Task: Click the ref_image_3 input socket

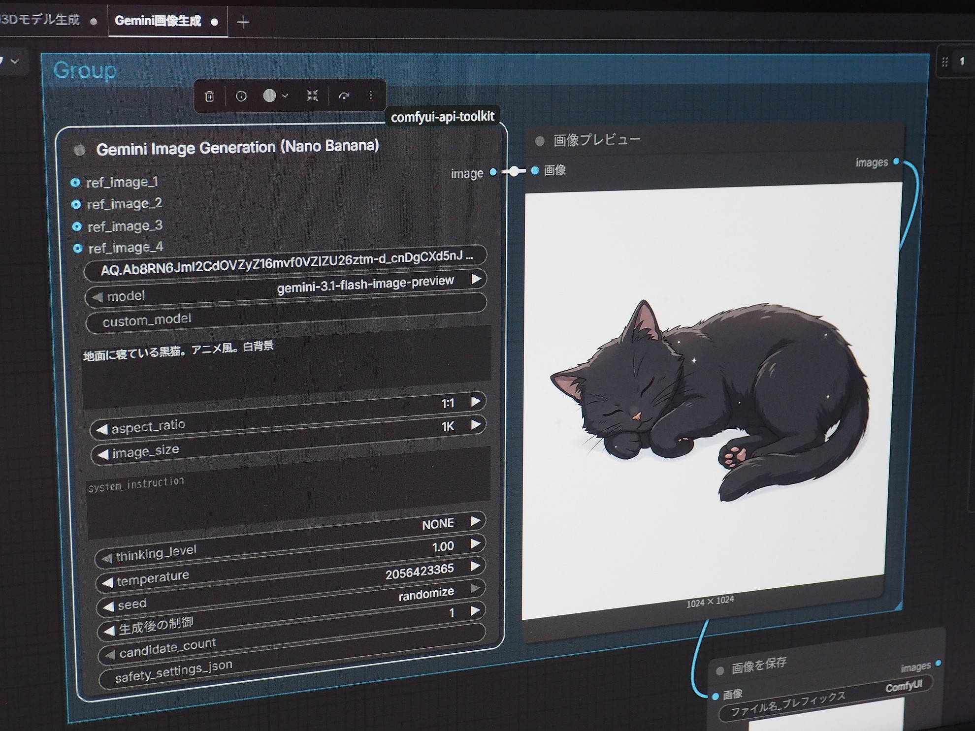Action: [x=77, y=226]
